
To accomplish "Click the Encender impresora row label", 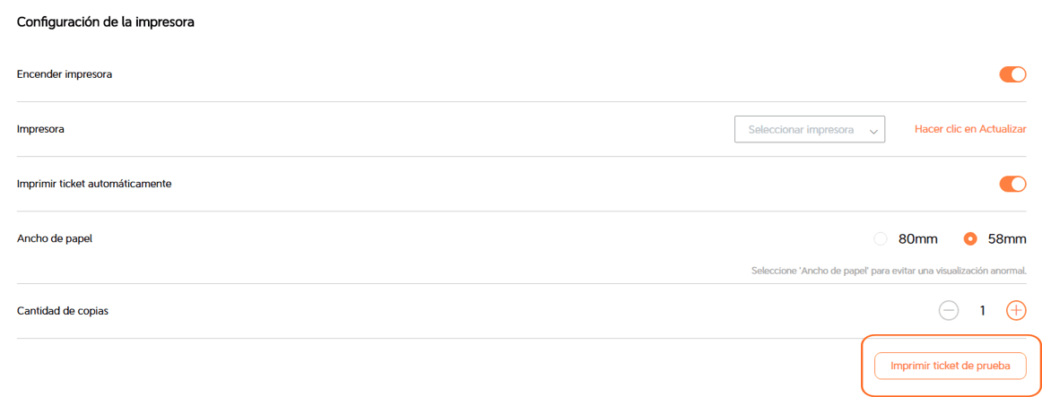I will tap(65, 74).
